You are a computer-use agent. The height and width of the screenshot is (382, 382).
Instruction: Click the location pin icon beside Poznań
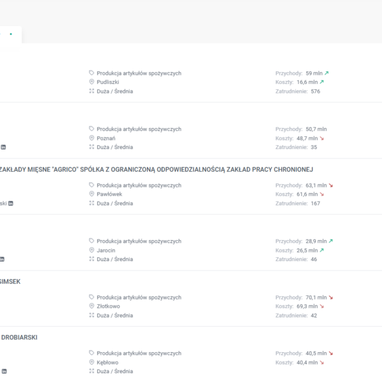tap(92, 138)
